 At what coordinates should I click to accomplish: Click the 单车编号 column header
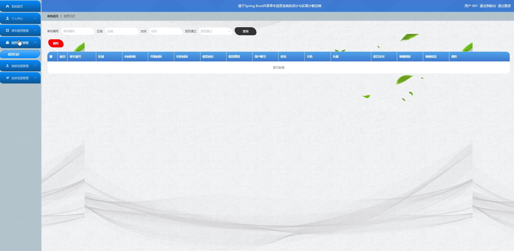tap(82, 57)
